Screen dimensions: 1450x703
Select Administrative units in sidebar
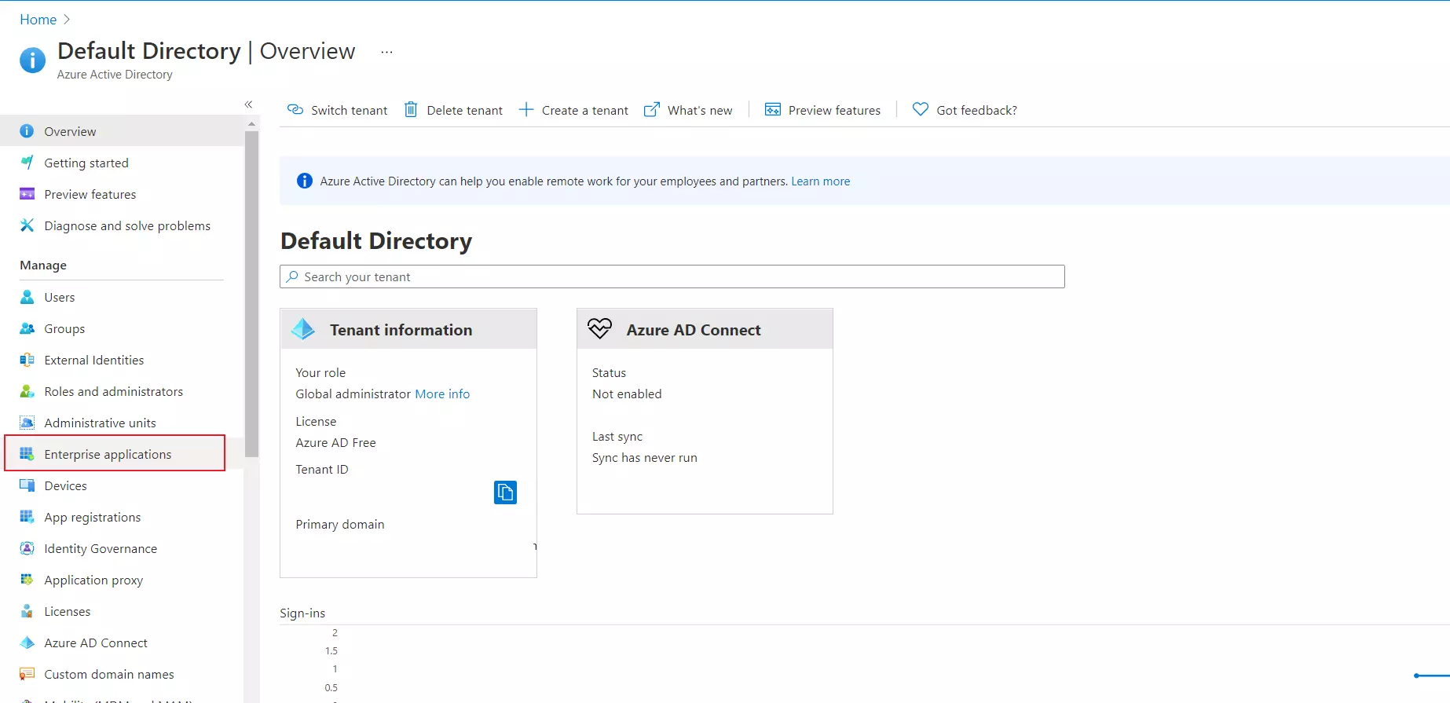(122, 423)
